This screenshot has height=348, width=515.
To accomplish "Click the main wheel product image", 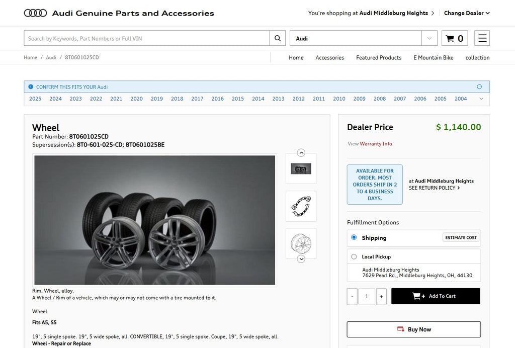I will (155, 220).
